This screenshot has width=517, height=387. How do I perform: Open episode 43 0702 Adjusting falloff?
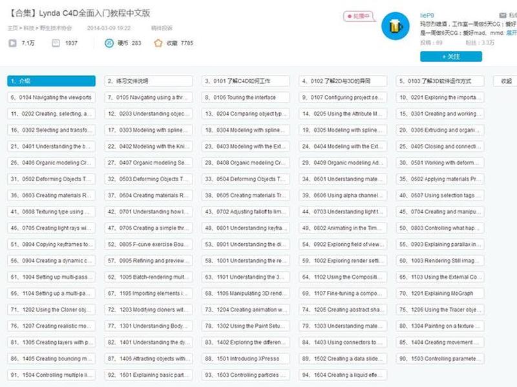pos(246,212)
